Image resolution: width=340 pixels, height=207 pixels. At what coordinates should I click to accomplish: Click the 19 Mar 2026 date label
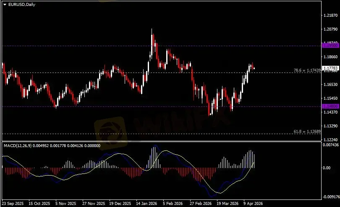click(228, 204)
